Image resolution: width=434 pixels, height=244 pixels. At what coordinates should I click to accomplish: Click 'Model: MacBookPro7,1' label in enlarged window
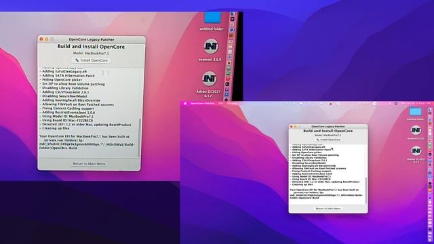(x=91, y=53)
